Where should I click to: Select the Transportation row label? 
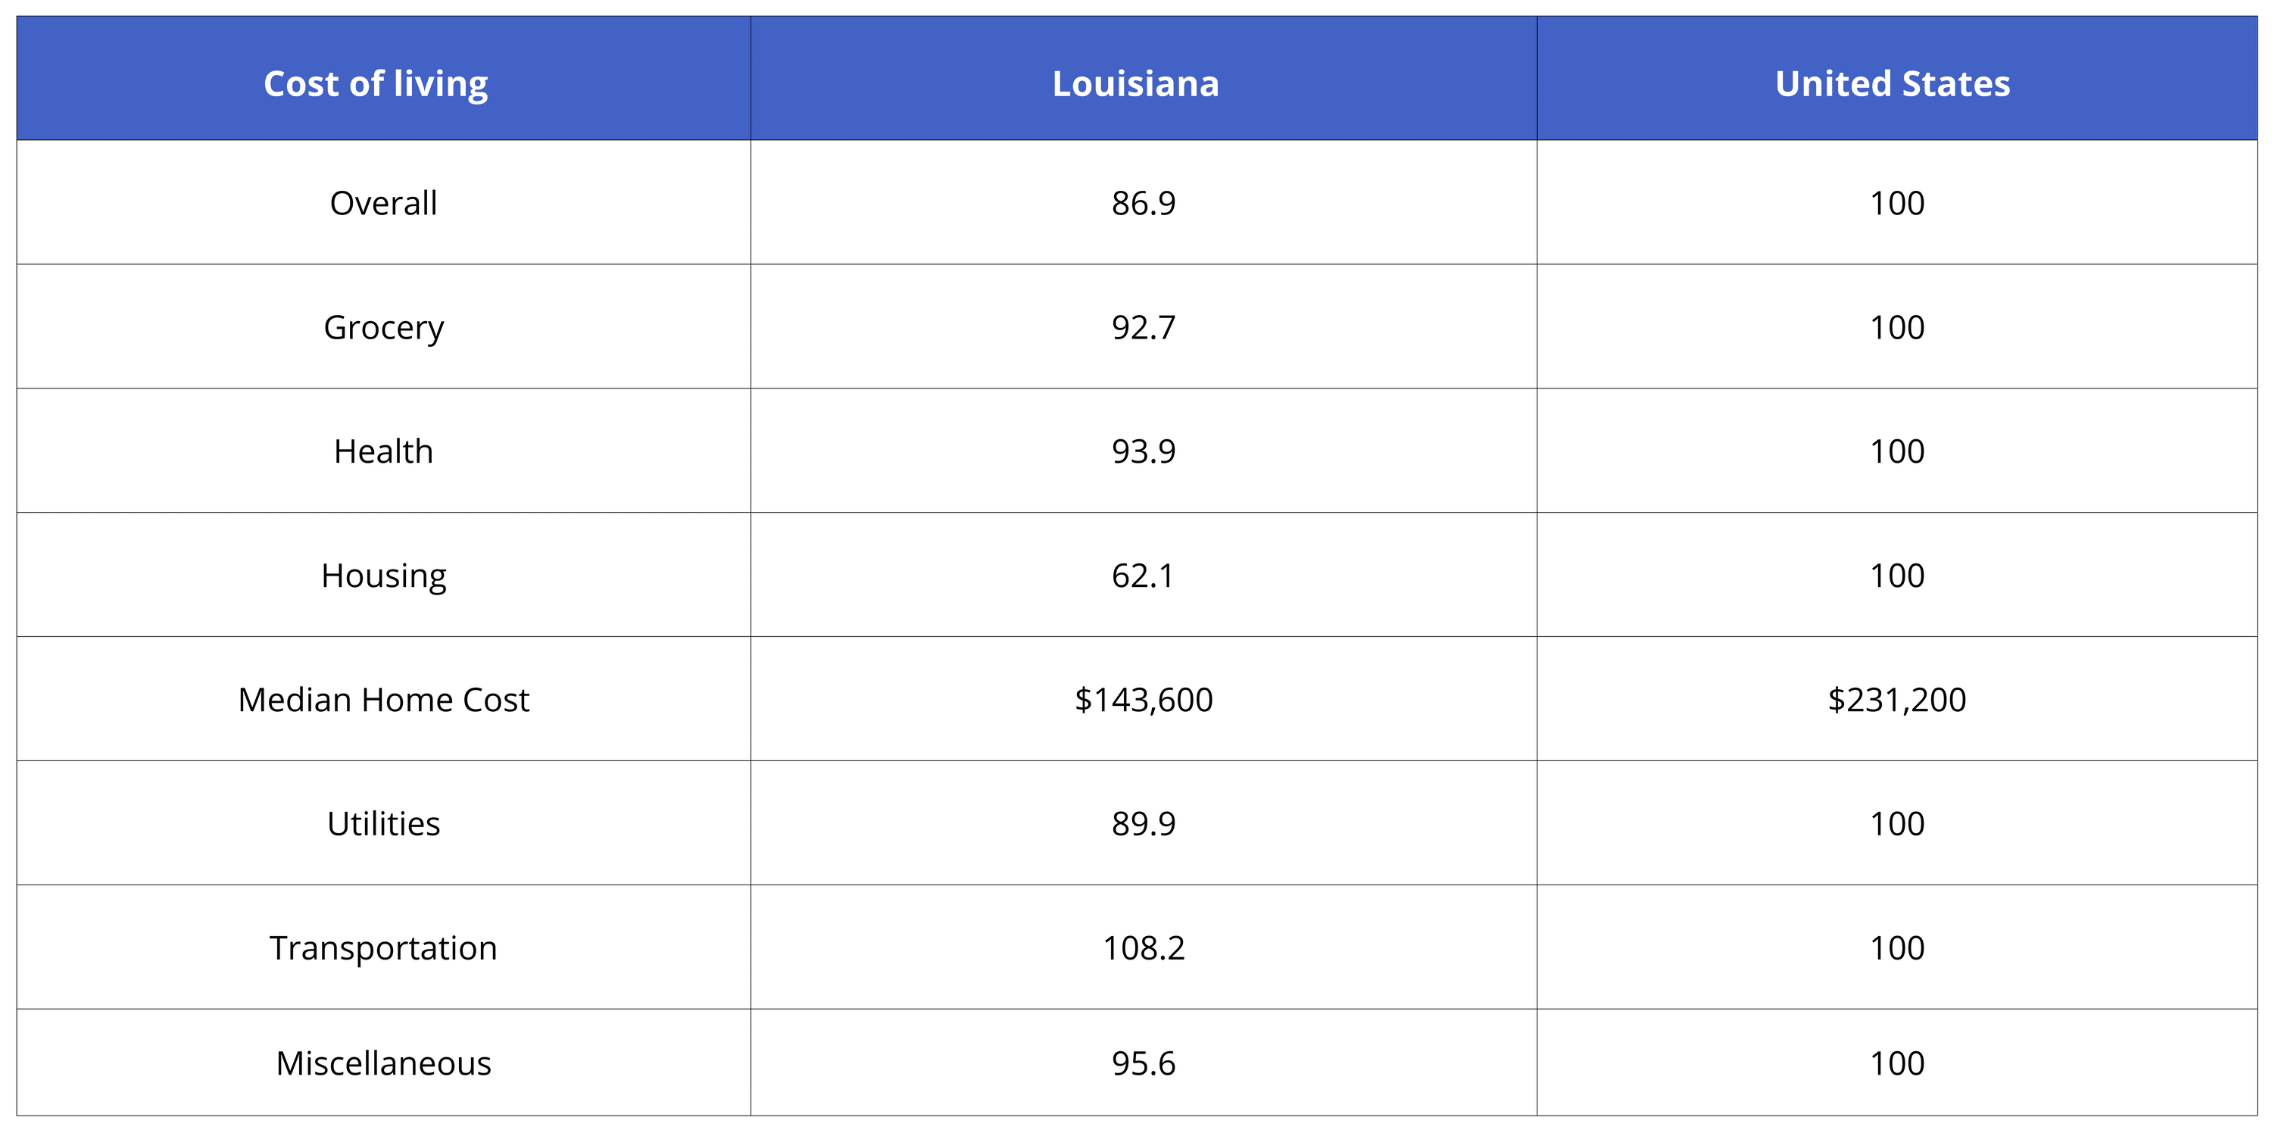pos(384,949)
